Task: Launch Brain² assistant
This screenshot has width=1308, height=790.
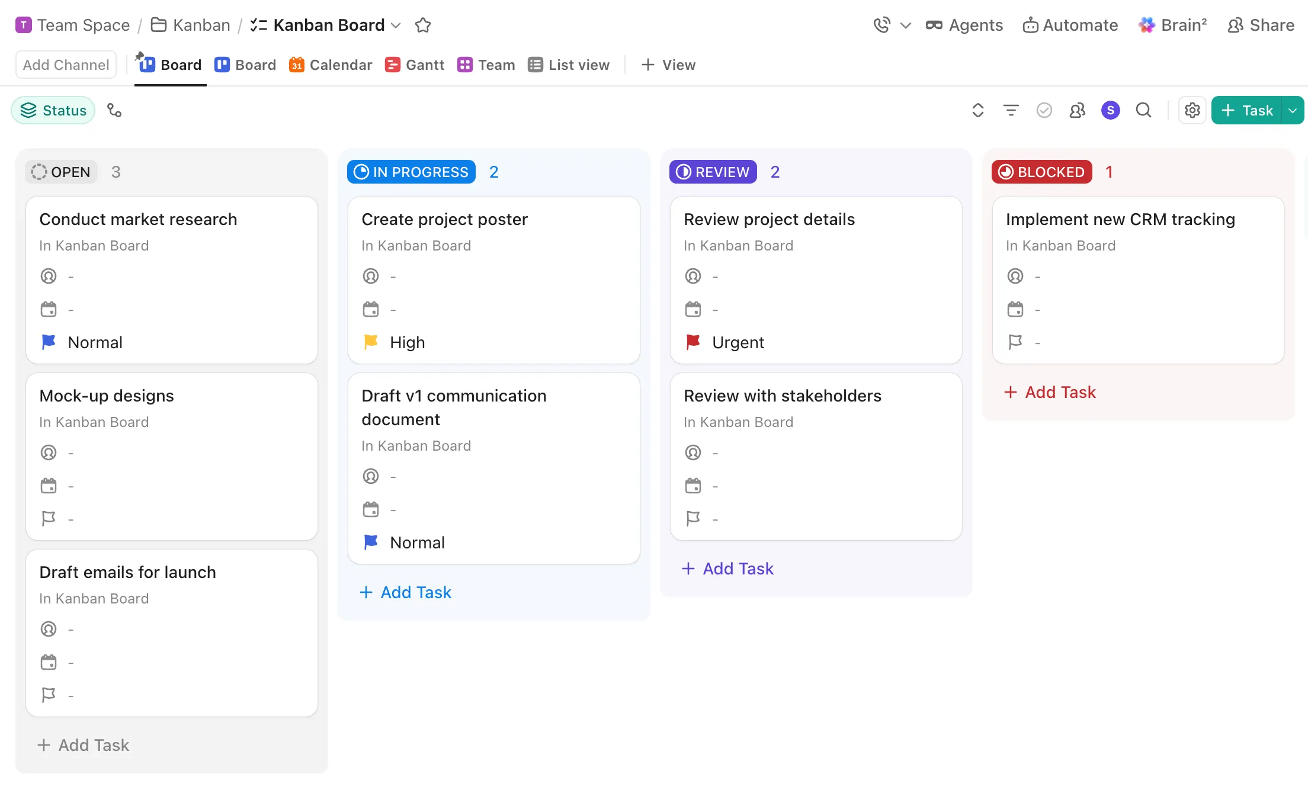Action: 1173,25
